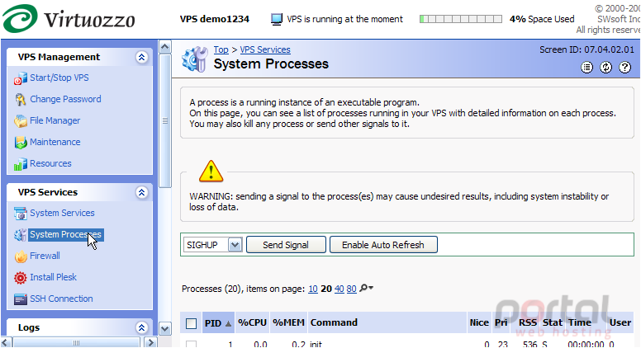
Task: Click the Send Signal button
Action: tap(286, 245)
